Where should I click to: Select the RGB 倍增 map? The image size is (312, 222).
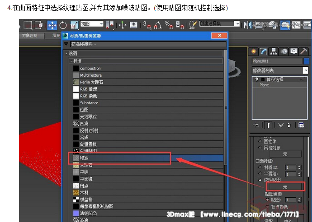(x=148, y=89)
